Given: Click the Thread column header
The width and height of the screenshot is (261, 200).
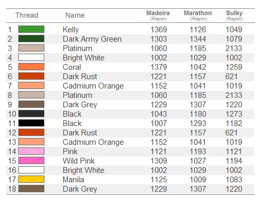Looking at the screenshot, I should (x=27, y=15).
